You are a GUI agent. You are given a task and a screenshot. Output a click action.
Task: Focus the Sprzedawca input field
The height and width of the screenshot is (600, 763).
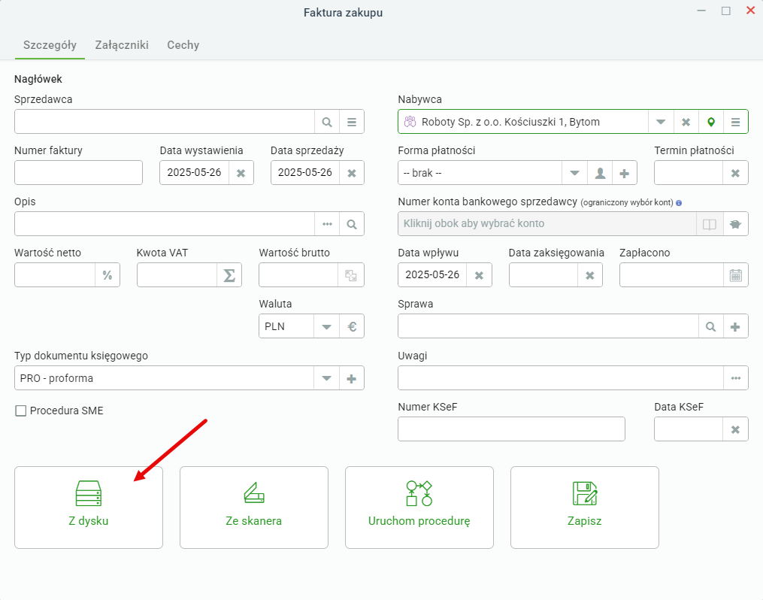[165, 122]
